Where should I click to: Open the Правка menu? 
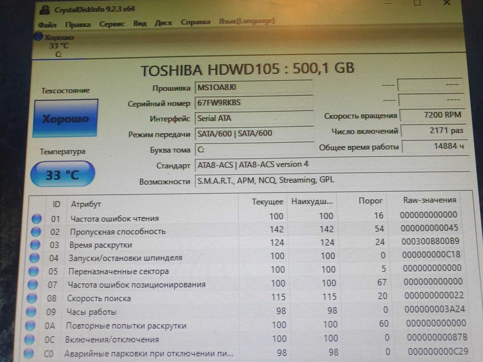[x=78, y=24]
